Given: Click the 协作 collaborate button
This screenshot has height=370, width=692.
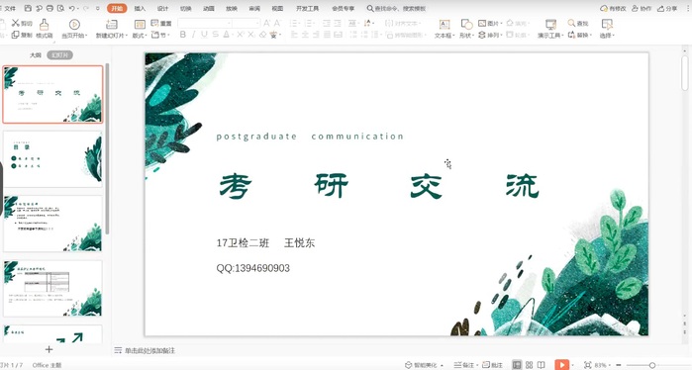Looking at the screenshot, I should (x=642, y=8).
